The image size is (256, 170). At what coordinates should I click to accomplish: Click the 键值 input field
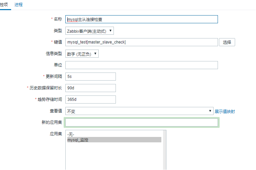point(141,42)
